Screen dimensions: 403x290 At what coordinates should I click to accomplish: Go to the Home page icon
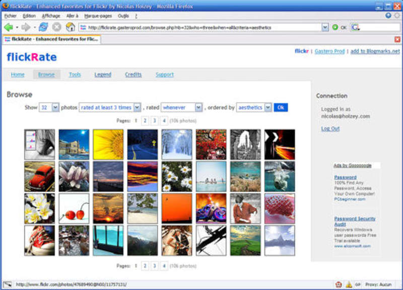point(70,27)
